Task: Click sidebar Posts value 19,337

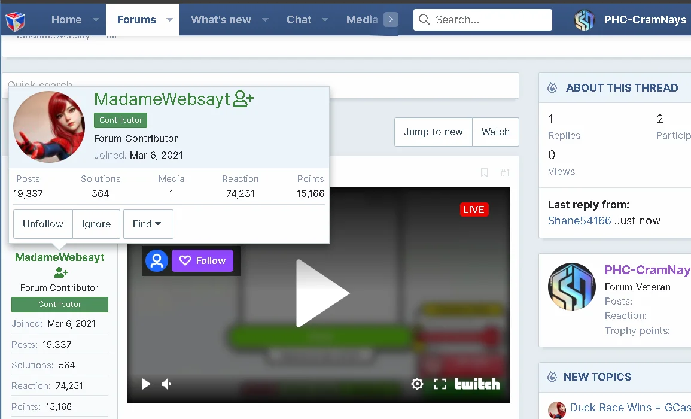Action: point(57,344)
